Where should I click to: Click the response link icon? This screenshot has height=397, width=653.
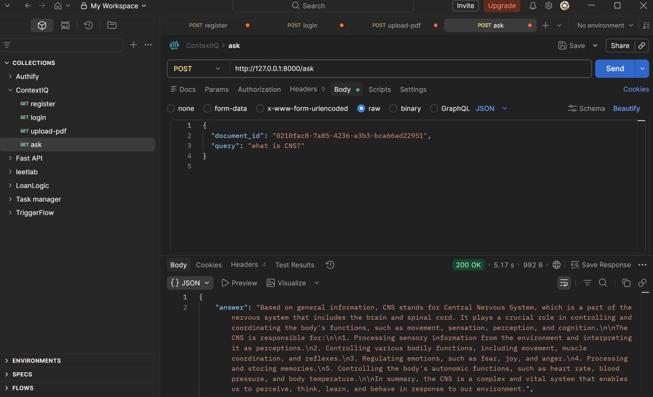tap(642, 283)
